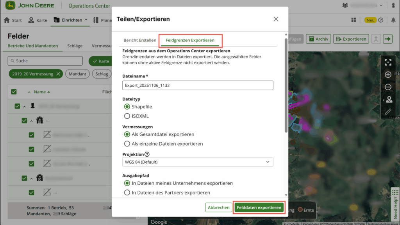The height and width of the screenshot is (225, 400).
Task: Open the notifications bell icon
Action: pyautogui.click(x=393, y=20)
